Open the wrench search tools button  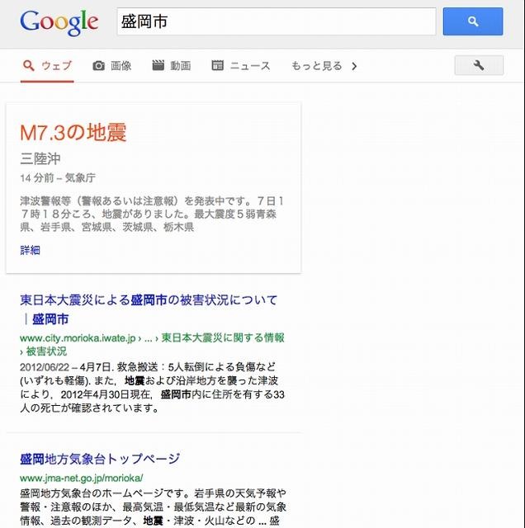point(479,65)
